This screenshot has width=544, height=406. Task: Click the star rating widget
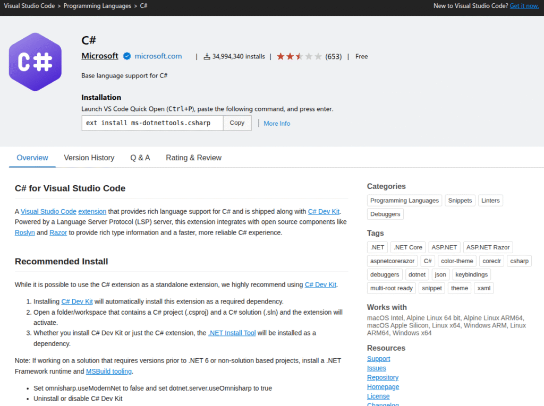point(299,56)
